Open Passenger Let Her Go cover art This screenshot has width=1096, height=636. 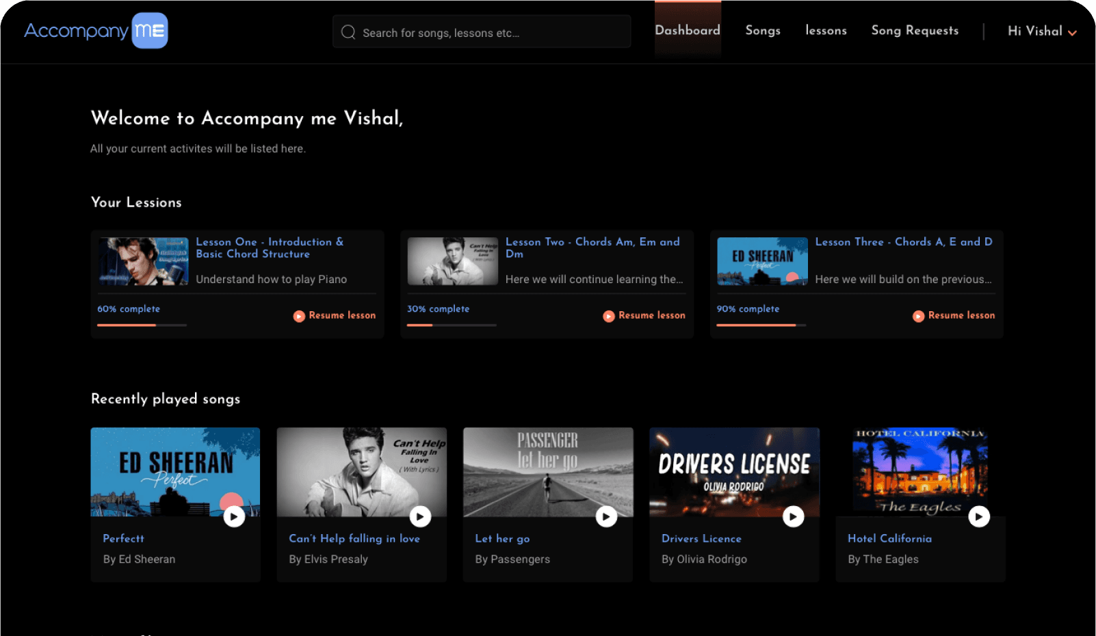pyautogui.click(x=548, y=472)
